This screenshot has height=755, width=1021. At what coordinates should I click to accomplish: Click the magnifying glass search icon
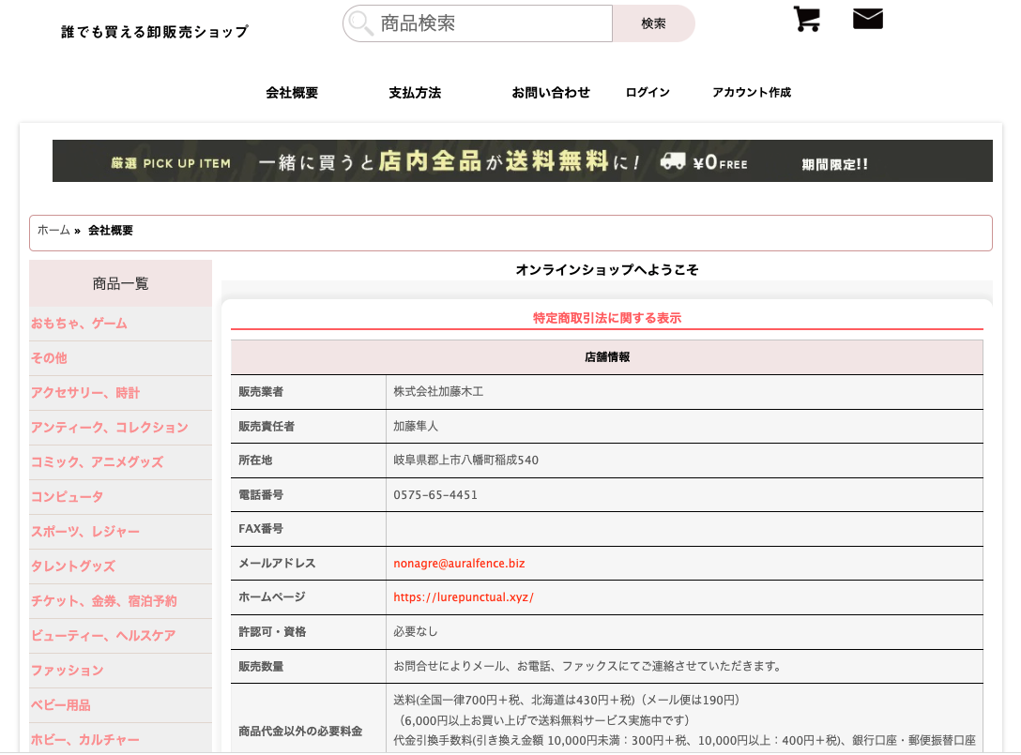(x=361, y=23)
